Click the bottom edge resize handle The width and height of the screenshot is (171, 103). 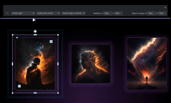(x=35, y=93)
